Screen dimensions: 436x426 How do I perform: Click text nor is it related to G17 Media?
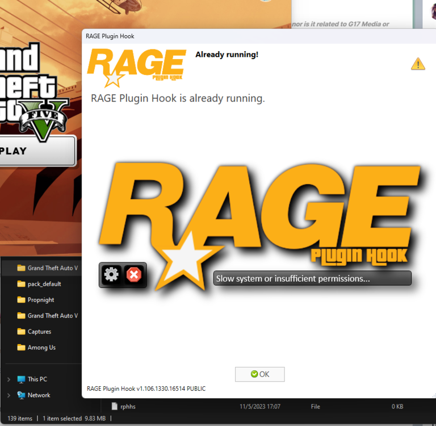click(x=341, y=24)
